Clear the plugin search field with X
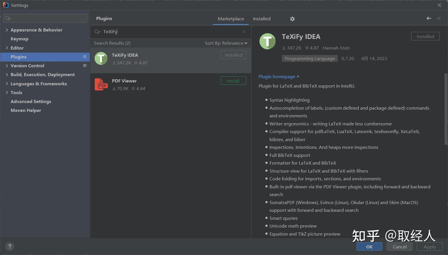This screenshot has height=255, width=448. 244,32
